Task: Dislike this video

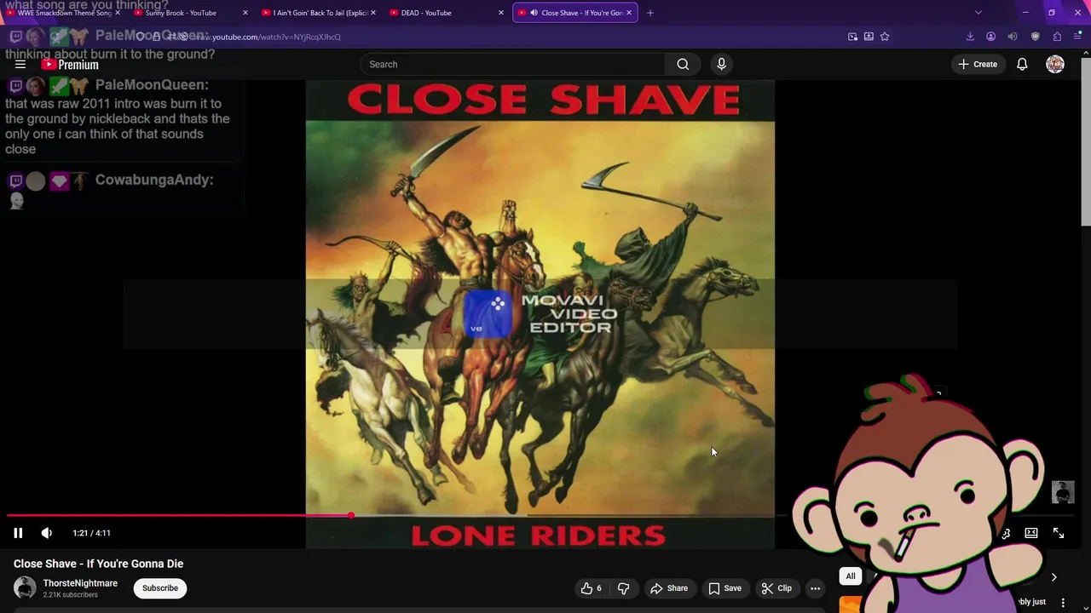Action: point(623,588)
